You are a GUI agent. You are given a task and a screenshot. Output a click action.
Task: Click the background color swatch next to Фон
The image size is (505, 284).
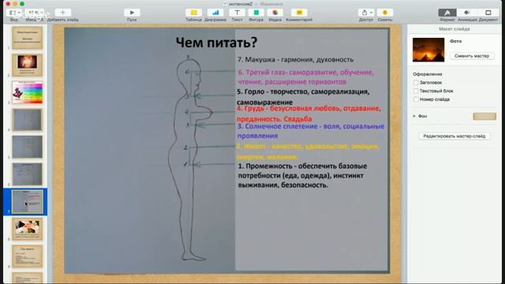(484, 116)
